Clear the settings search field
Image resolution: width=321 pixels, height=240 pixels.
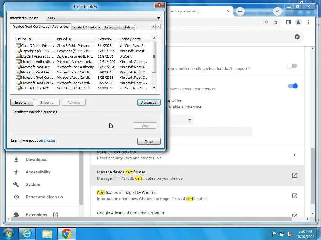[297, 37]
